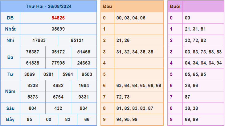Select the Đuôi cell listing 03, 63, 73, 83, 83
The height and width of the screenshot is (126, 225).
(203, 52)
